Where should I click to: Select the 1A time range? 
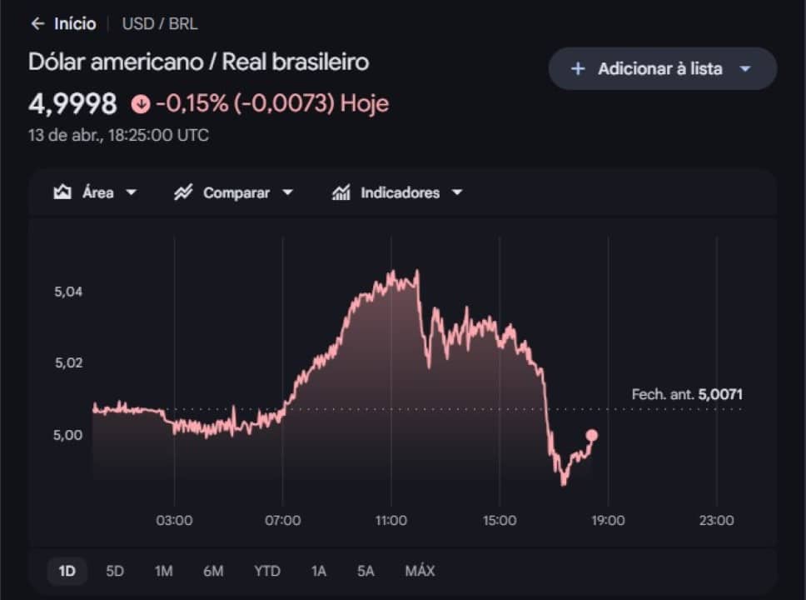coord(318,571)
